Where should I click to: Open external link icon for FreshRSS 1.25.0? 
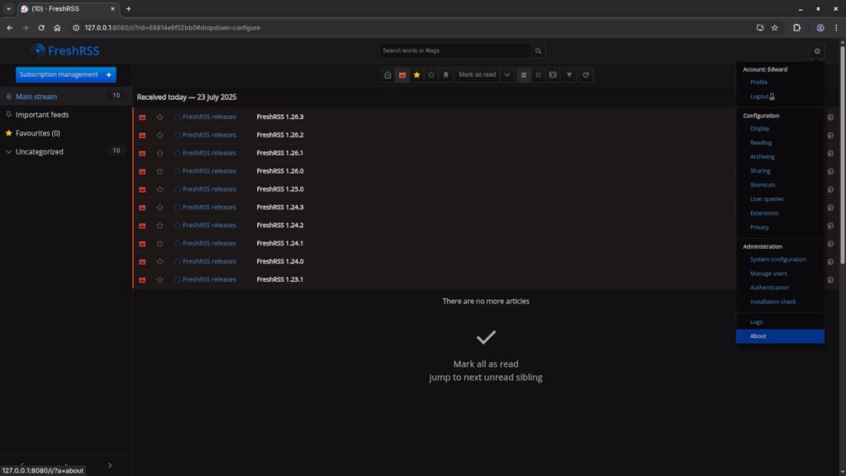click(x=830, y=189)
